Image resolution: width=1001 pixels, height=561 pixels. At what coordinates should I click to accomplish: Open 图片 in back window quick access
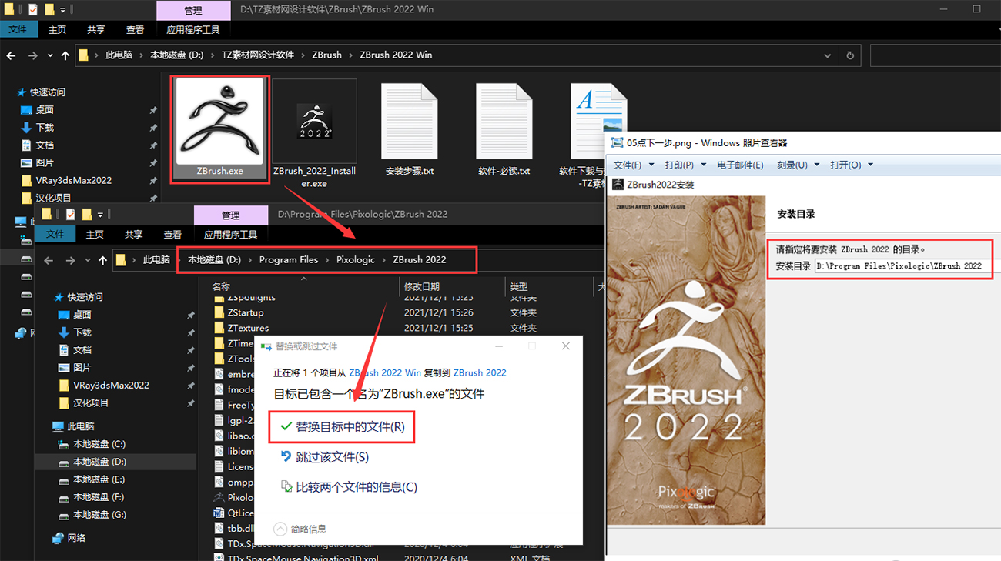click(45, 162)
